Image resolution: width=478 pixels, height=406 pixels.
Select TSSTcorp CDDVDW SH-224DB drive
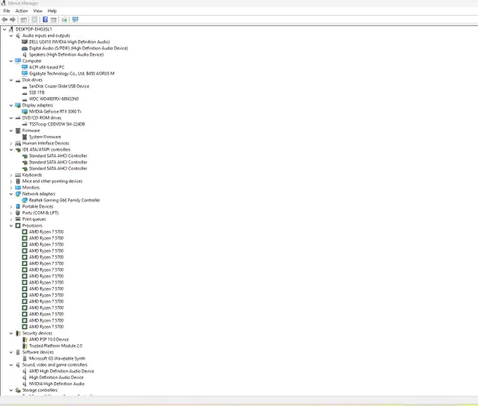point(57,125)
